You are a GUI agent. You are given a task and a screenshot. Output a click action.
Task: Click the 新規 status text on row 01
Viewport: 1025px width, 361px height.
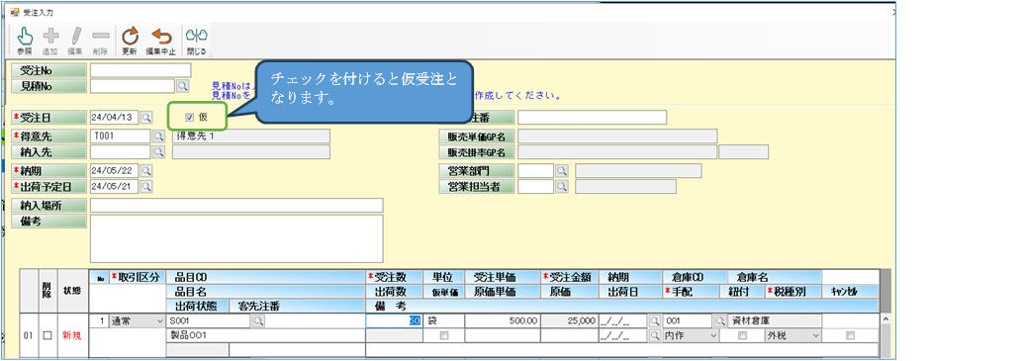[71, 335]
